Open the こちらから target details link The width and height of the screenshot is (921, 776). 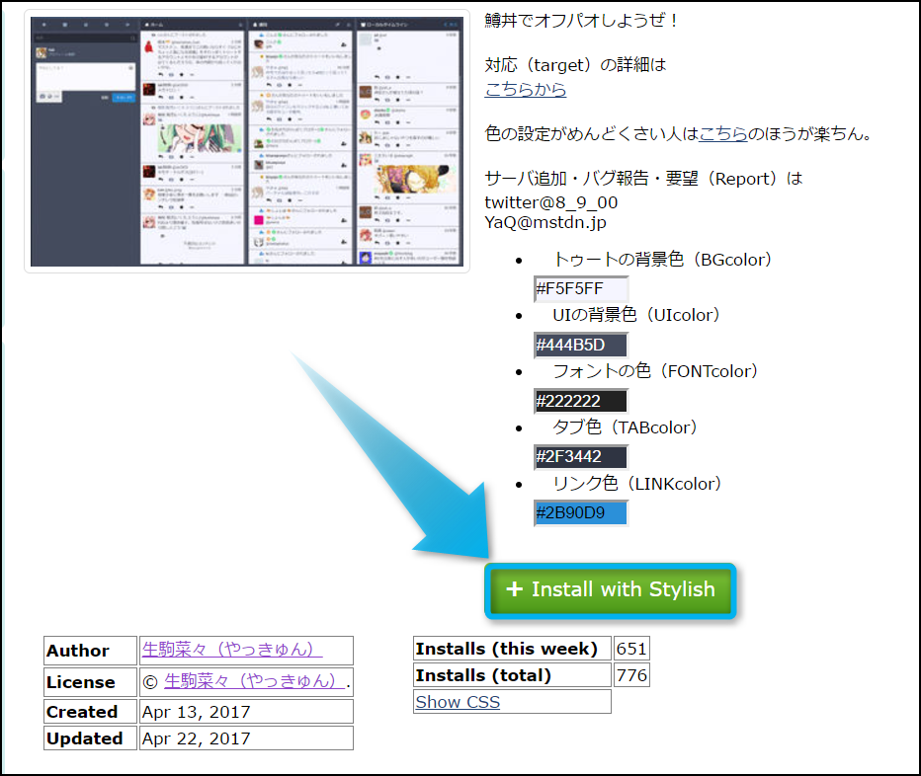click(x=526, y=89)
